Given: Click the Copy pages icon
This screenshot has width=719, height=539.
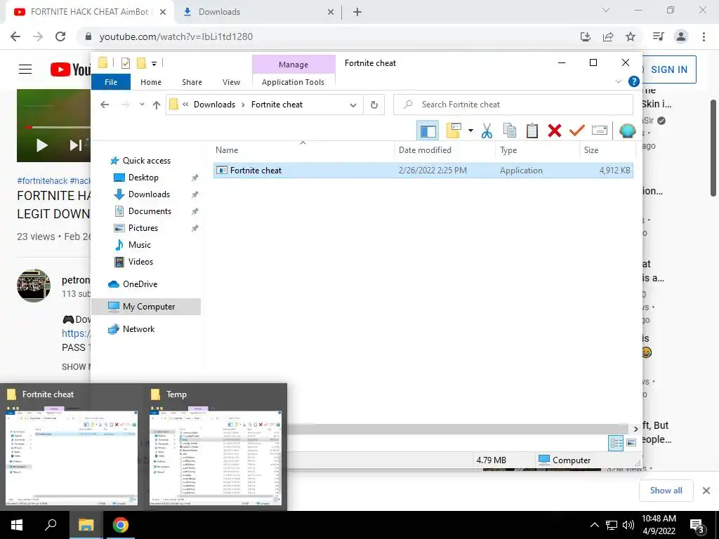Looking at the screenshot, I should click(x=510, y=131).
